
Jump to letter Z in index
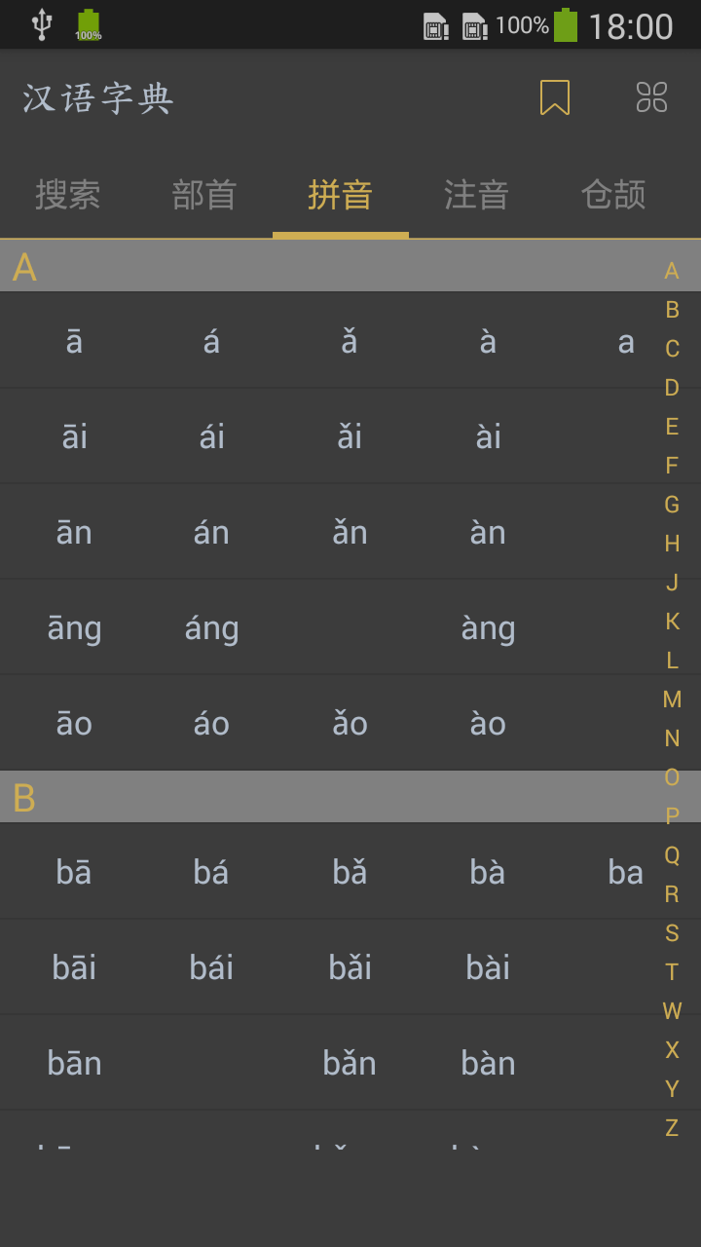[x=672, y=1128]
